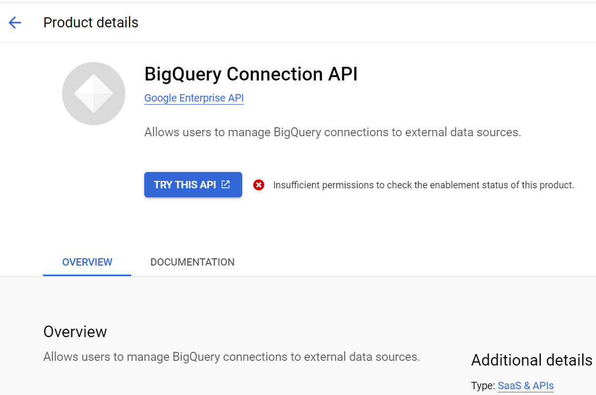This screenshot has width=596, height=395.
Task: Click the empty tab bar right of DOCUMENTATION
Action: pyautogui.click(x=411, y=262)
